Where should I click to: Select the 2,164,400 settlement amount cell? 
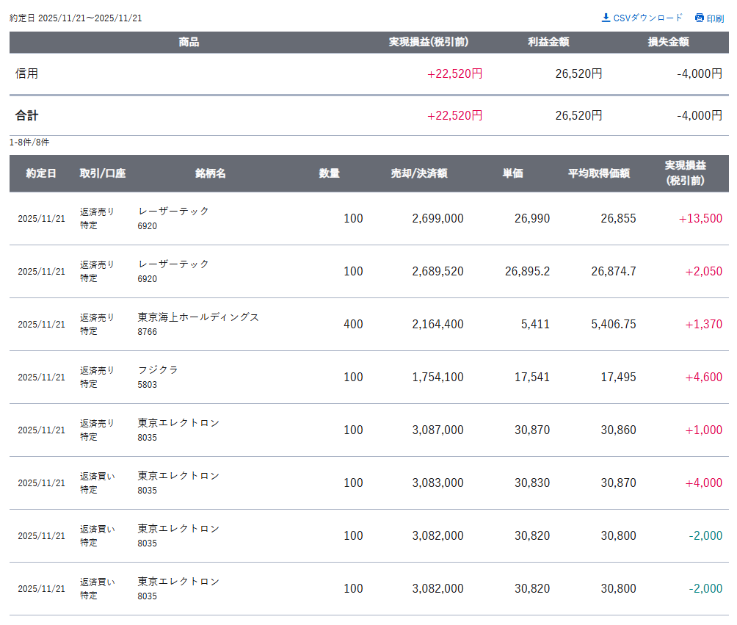coord(438,324)
